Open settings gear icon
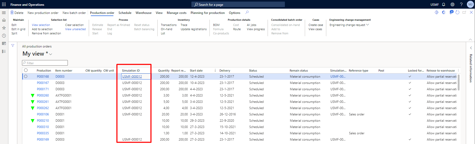 pos(452,4)
